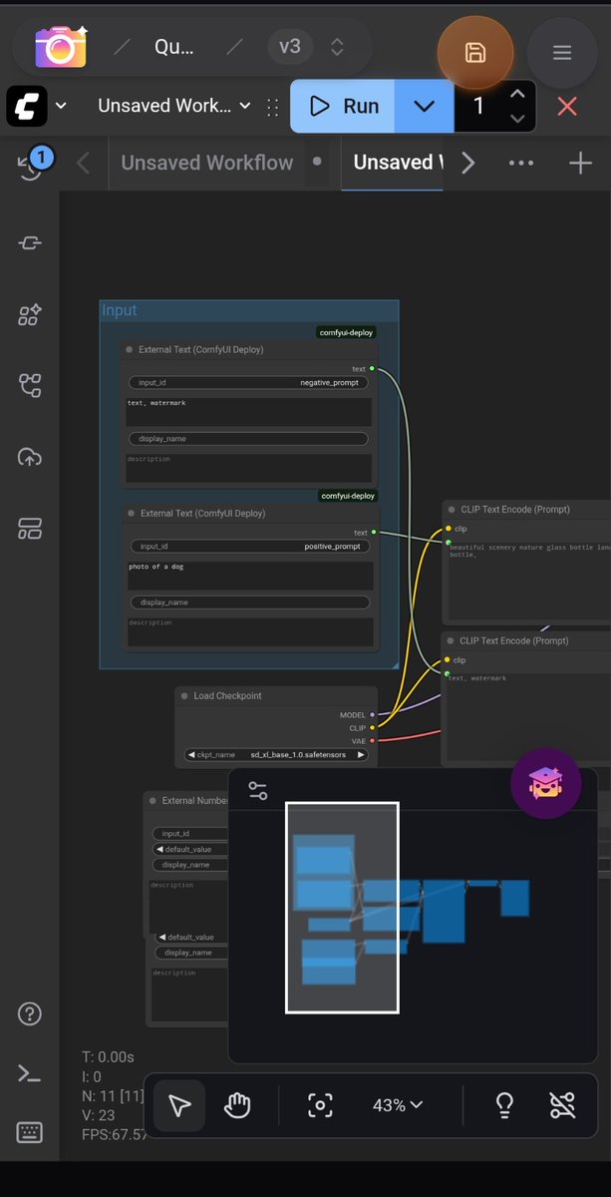Image resolution: width=611 pixels, height=1197 pixels.
Task: Click the Input group title
Action: point(120,310)
